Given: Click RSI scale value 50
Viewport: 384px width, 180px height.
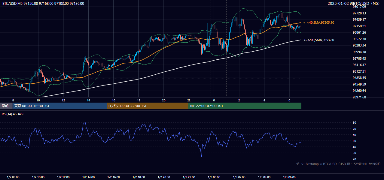Looking at the screenshot, I should coord(354,141).
